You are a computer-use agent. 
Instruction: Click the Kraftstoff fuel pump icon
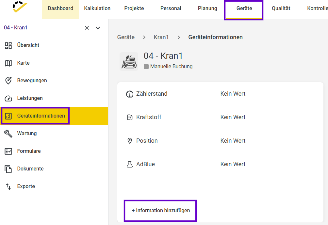(130, 118)
